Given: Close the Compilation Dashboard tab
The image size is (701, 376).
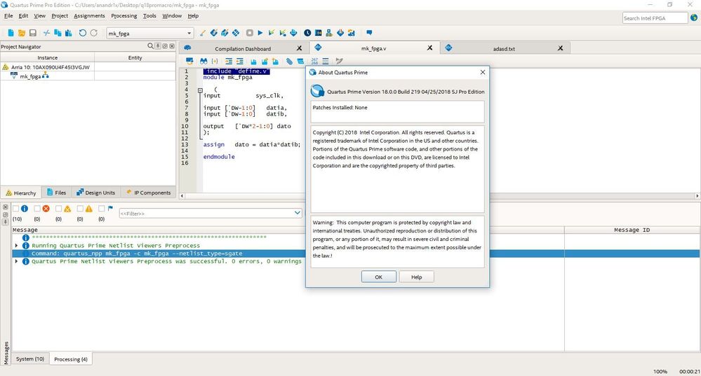Looking at the screenshot, I should 300,48.
